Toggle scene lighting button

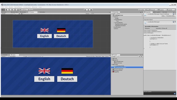tap(17, 14)
